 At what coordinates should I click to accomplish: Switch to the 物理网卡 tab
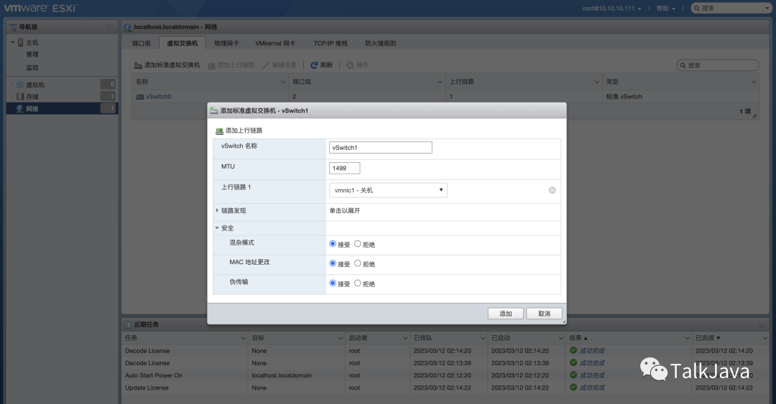click(226, 43)
